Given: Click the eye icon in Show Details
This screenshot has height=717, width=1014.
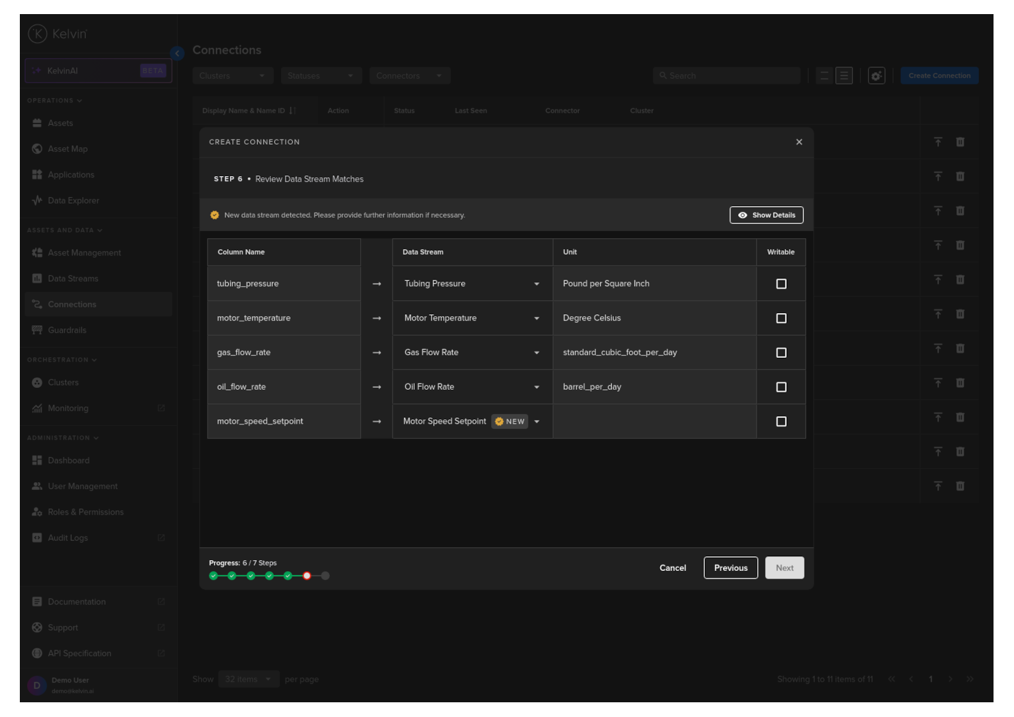Looking at the screenshot, I should 743,216.
